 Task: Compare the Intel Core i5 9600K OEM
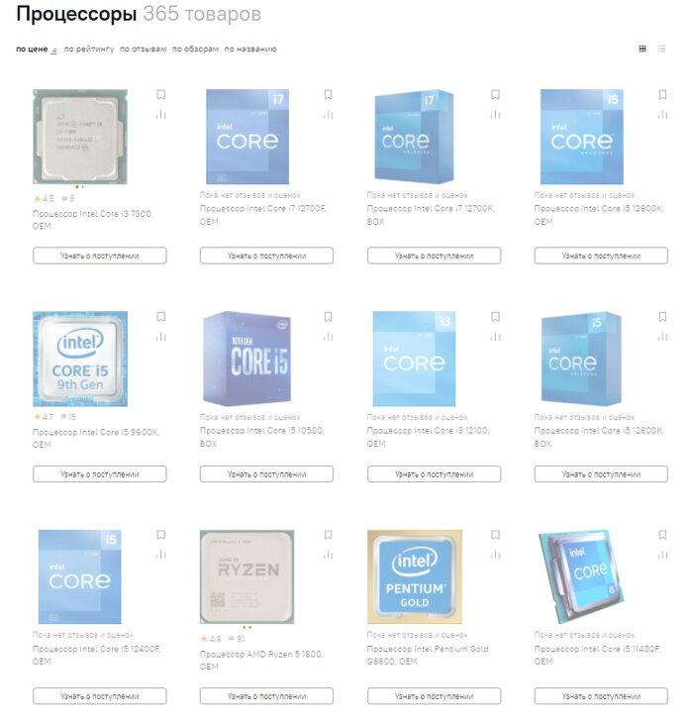tap(161, 336)
